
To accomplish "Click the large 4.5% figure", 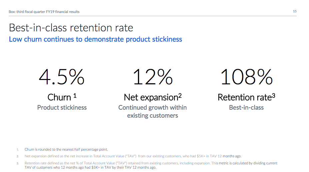I will coord(62,77).
